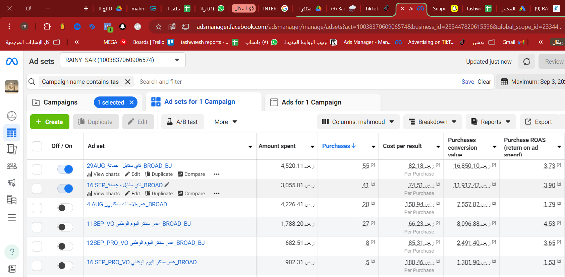Open more options dots for 16 SEP ad set
This screenshot has width=565, height=277.
(x=217, y=194)
